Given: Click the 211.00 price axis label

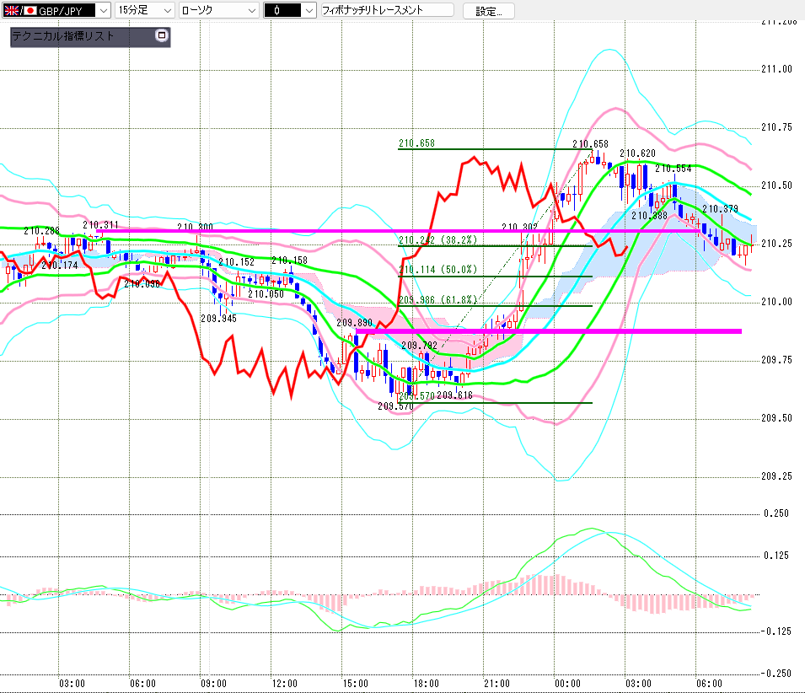Looking at the screenshot, I should point(777,69).
